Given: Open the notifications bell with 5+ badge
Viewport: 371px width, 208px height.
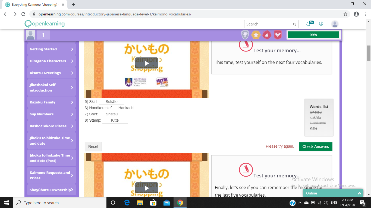Looking at the screenshot, I should coord(308,24).
